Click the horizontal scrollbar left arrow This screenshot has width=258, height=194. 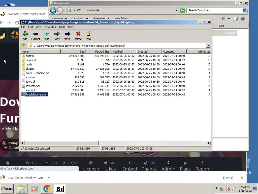[x=22, y=143]
